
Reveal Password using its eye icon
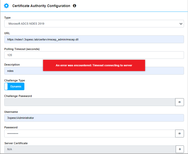coord(179,133)
